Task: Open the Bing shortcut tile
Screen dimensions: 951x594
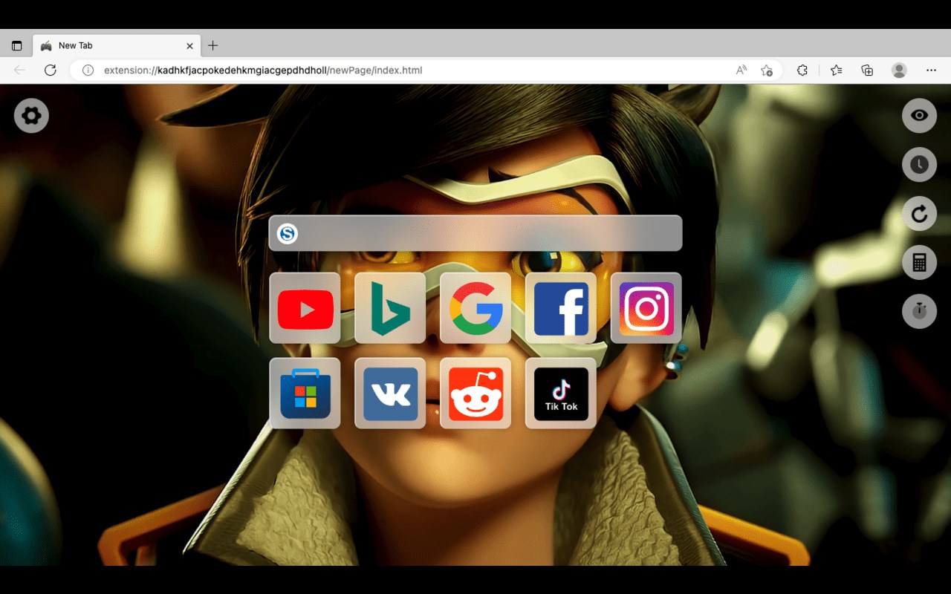Action: [390, 308]
